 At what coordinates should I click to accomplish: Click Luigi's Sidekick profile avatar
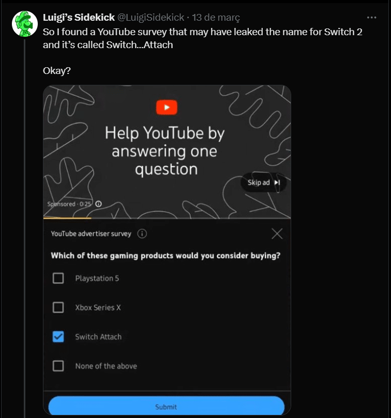[x=24, y=23]
